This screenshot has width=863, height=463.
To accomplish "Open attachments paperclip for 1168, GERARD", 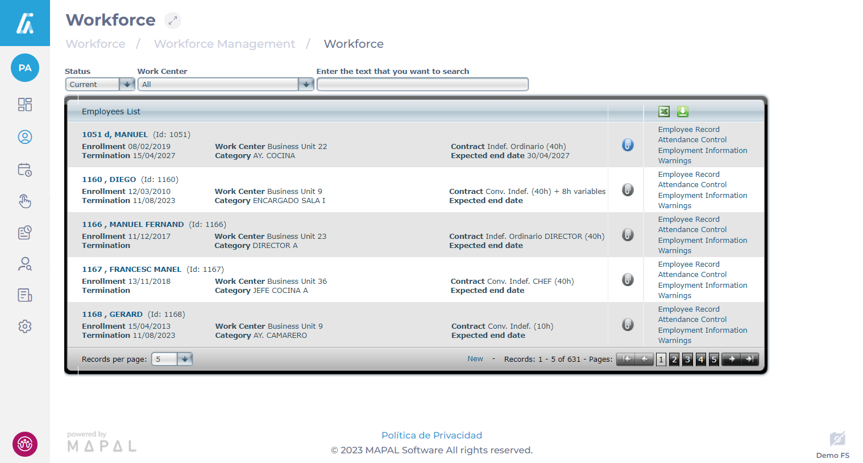I will (x=628, y=325).
